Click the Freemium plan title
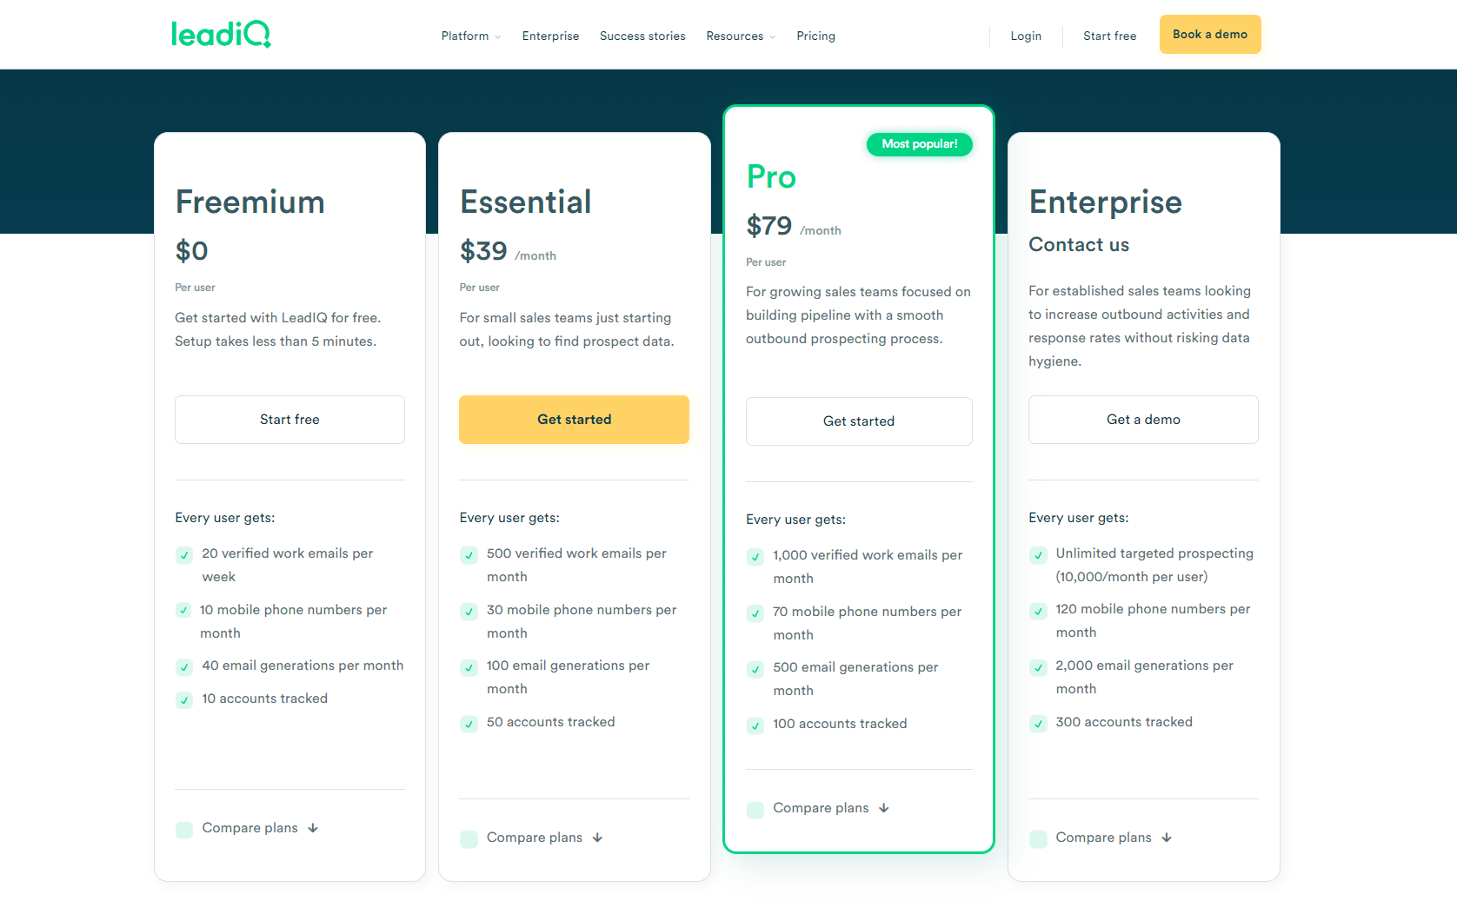The image size is (1457, 914). pos(250,202)
